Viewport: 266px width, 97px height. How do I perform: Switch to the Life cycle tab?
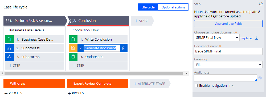(148, 7)
